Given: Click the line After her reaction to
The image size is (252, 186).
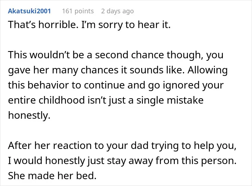Looking at the screenshot, I should pos(122,146).
